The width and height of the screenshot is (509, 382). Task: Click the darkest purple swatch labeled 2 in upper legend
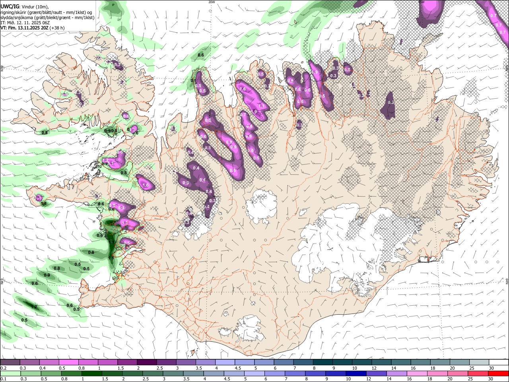pos(147,363)
